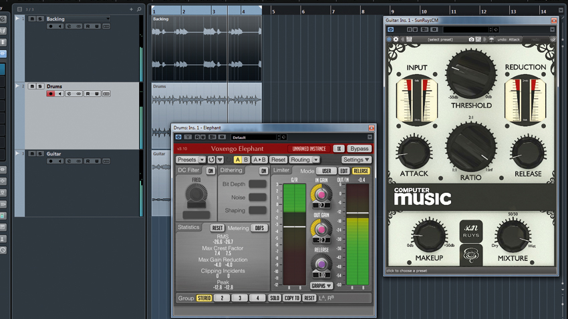
Task: Toggle monitor speaker on Guitar track
Action: tap(60, 162)
